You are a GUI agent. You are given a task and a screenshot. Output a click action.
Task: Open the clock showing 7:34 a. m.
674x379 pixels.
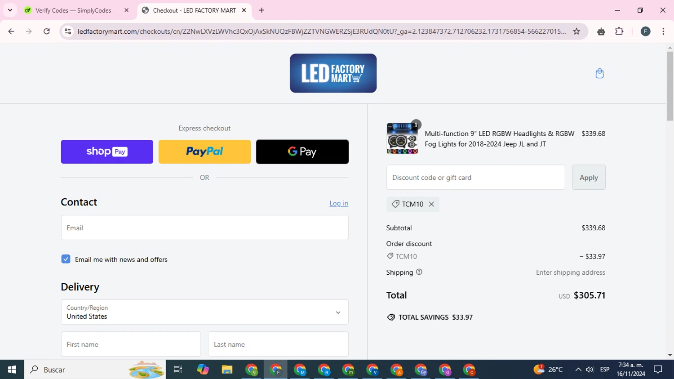tap(631, 370)
